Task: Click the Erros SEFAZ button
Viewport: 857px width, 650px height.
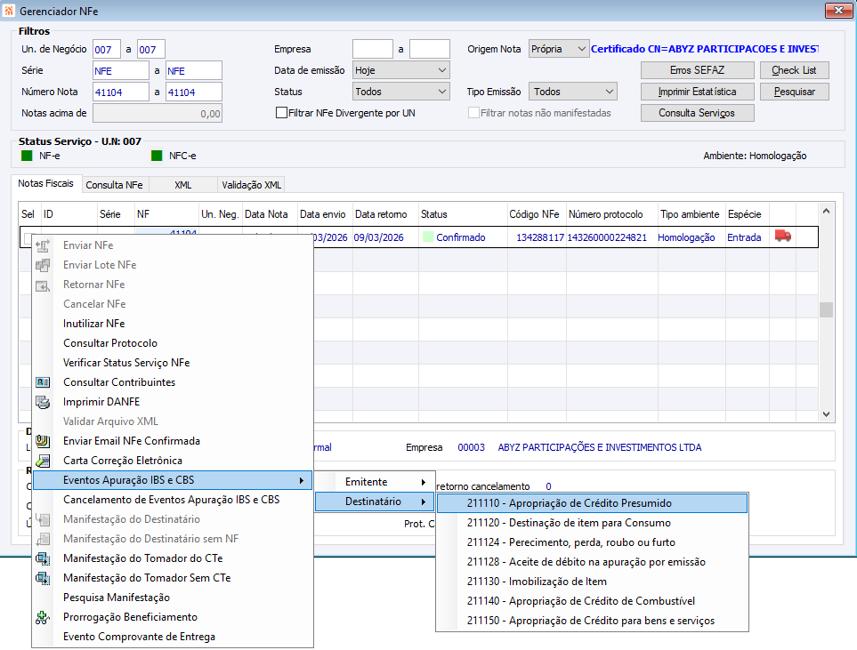Action: 698,70
